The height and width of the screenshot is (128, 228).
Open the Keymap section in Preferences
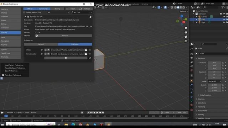pyautogui.click(x=10, y=45)
